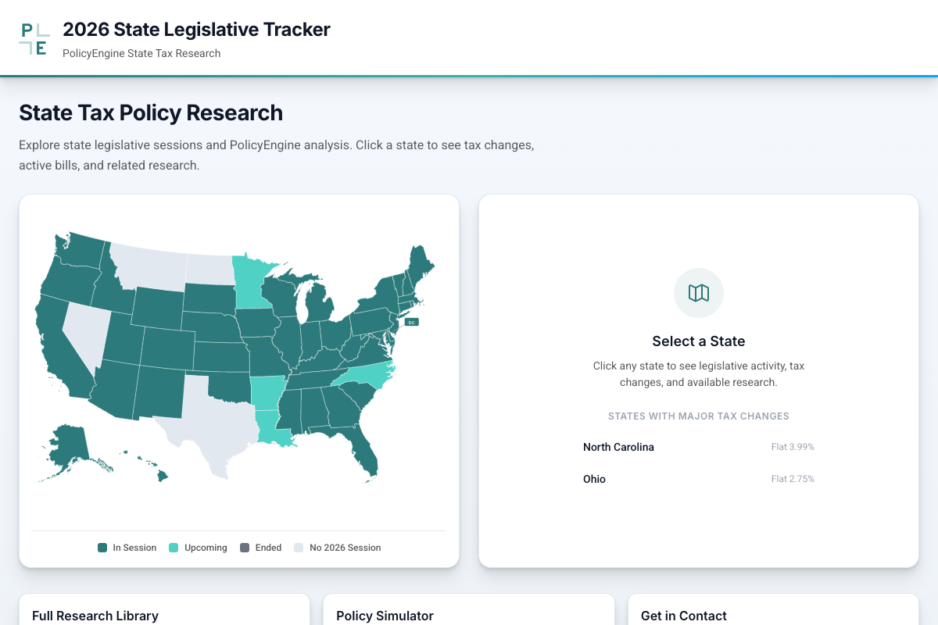Open the Get in Contact card
The height and width of the screenshot is (625, 938).
coord(682,616)
